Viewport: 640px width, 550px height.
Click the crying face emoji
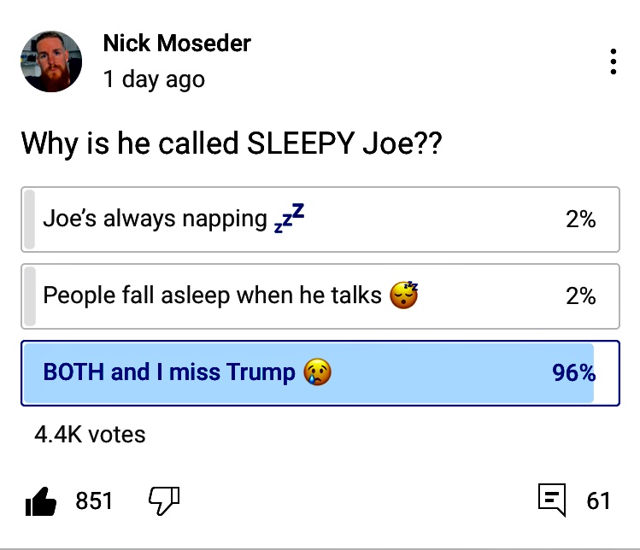[x=317, y=372]
